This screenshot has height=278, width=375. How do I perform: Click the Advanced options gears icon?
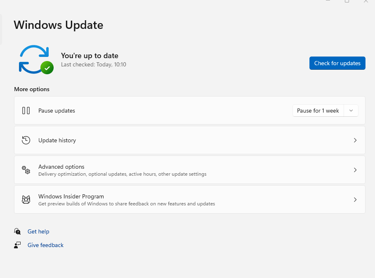[26, 170]
